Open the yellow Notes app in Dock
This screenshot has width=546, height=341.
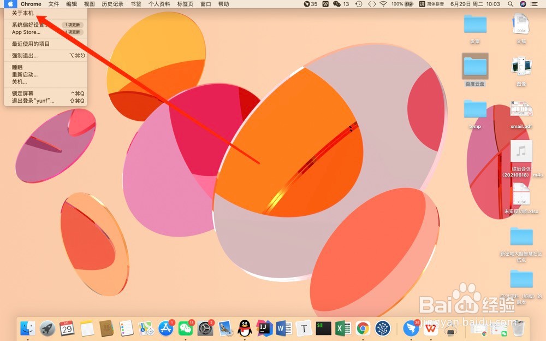[x=87, y=328]
